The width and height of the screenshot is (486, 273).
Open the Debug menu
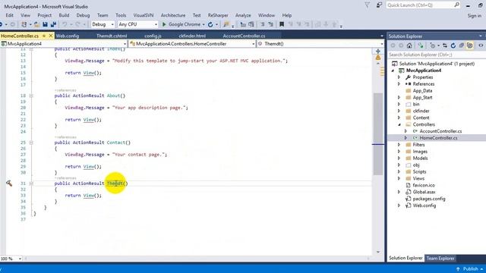pyautogui.click(x=83, y=15)
